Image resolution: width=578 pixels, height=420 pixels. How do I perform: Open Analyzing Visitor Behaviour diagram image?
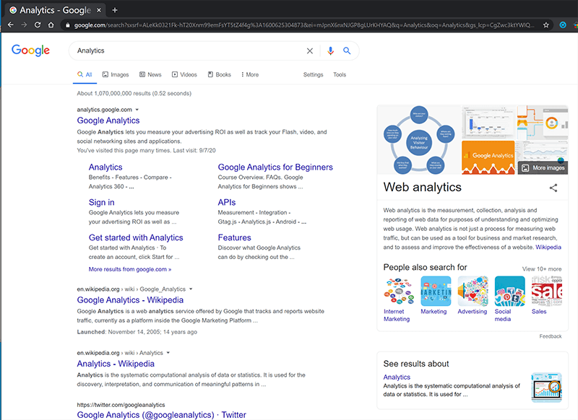point(419,140)
